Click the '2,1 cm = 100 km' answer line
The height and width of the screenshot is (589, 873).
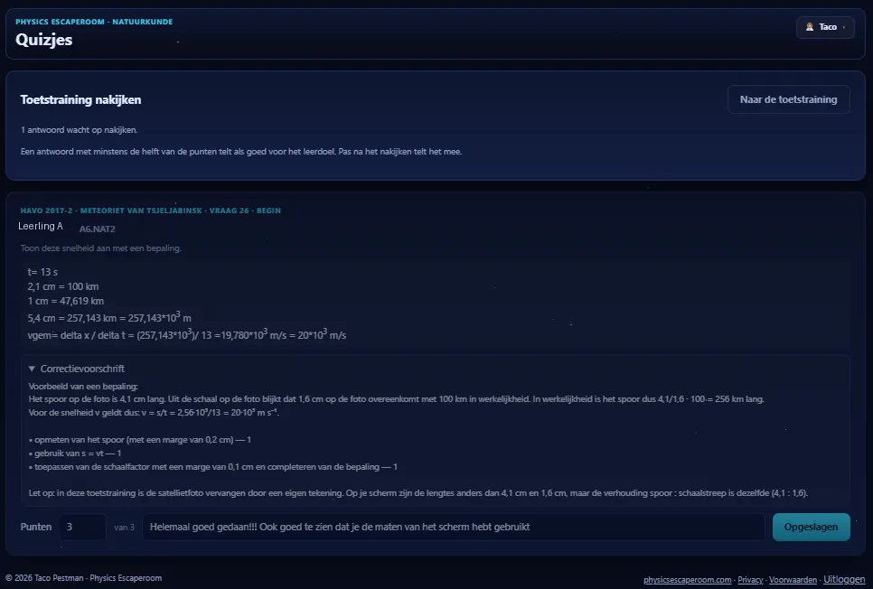(x=63, y=286)
